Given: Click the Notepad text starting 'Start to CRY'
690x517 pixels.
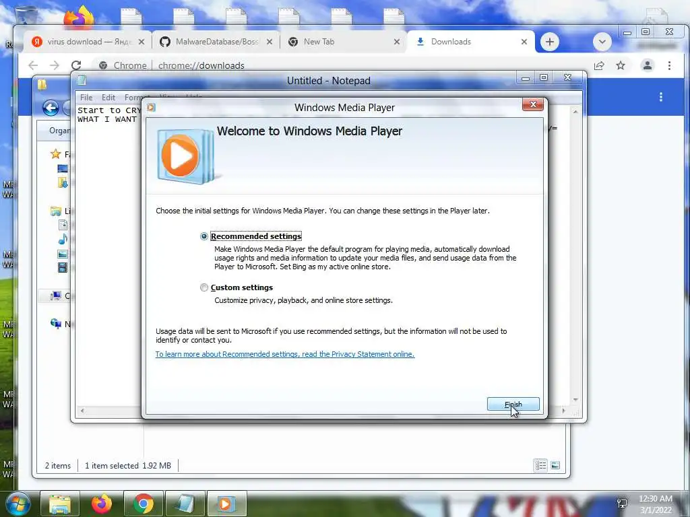Looking at the screenshot, I should pyautogui.click(x=109, y=110).
